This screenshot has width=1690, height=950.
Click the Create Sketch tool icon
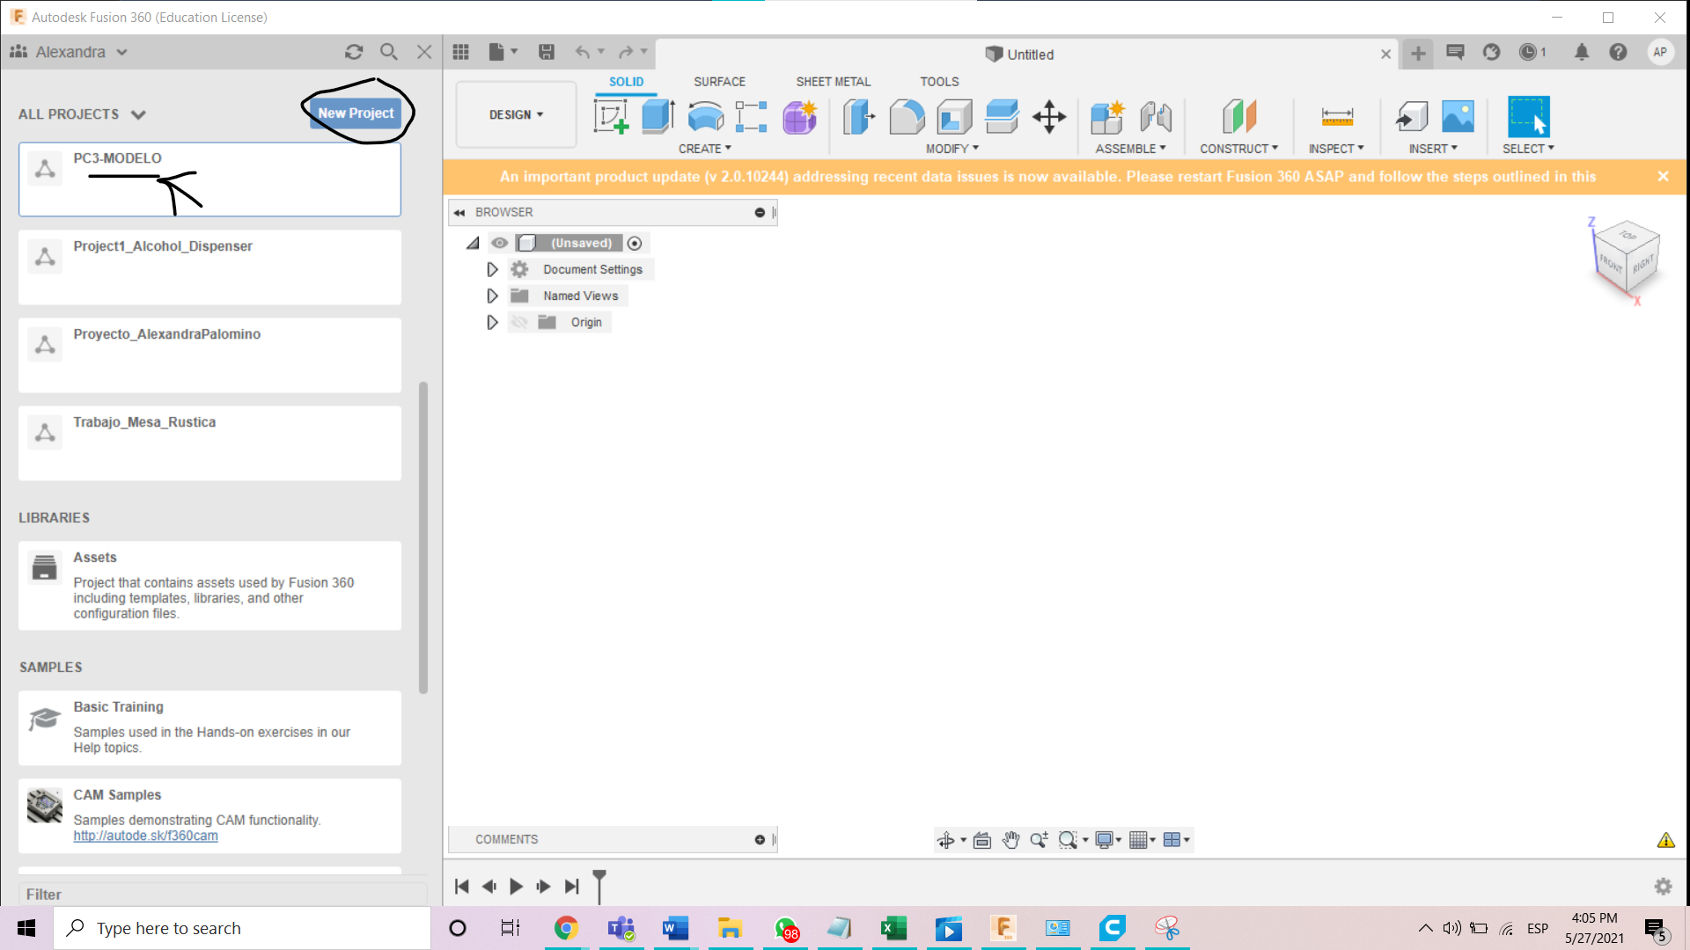(x=611, y=116)
